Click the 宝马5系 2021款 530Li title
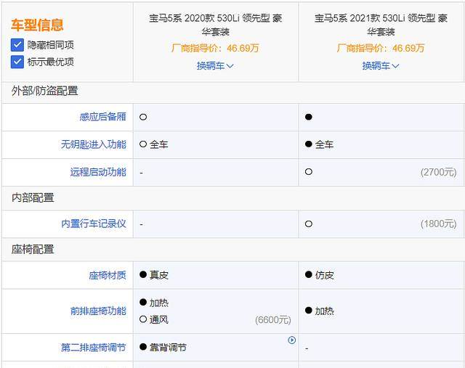The image size is (465, 368). pos(381,25)
